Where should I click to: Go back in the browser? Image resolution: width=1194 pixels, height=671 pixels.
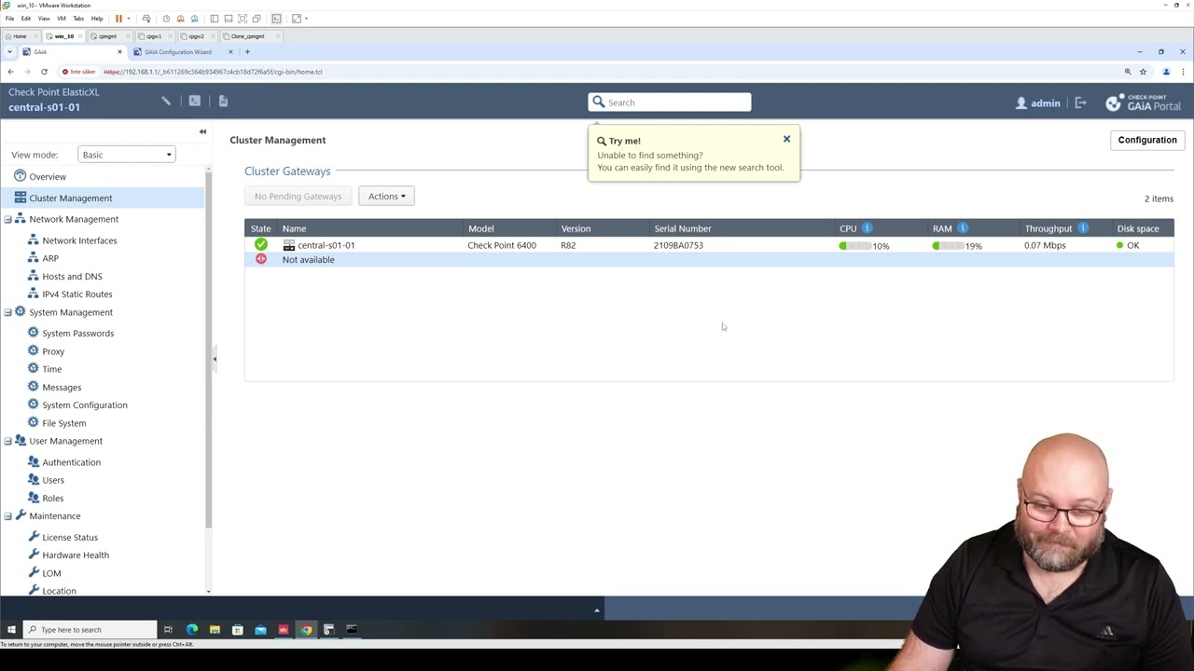(x=10, y=72)
